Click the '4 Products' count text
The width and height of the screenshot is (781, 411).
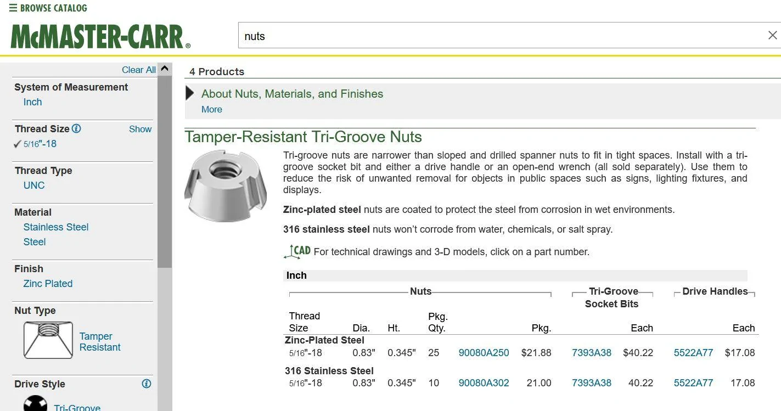click(x=217, y=71)
